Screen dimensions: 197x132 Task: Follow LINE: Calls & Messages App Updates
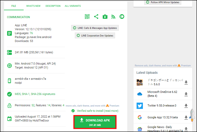(95, 28)
